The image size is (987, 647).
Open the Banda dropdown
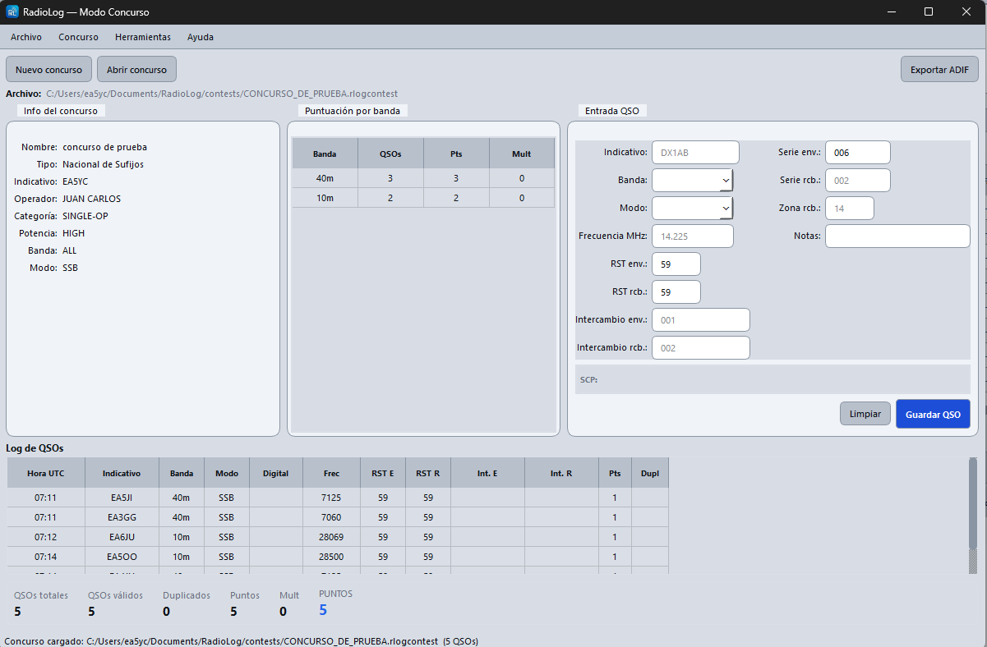692,180
